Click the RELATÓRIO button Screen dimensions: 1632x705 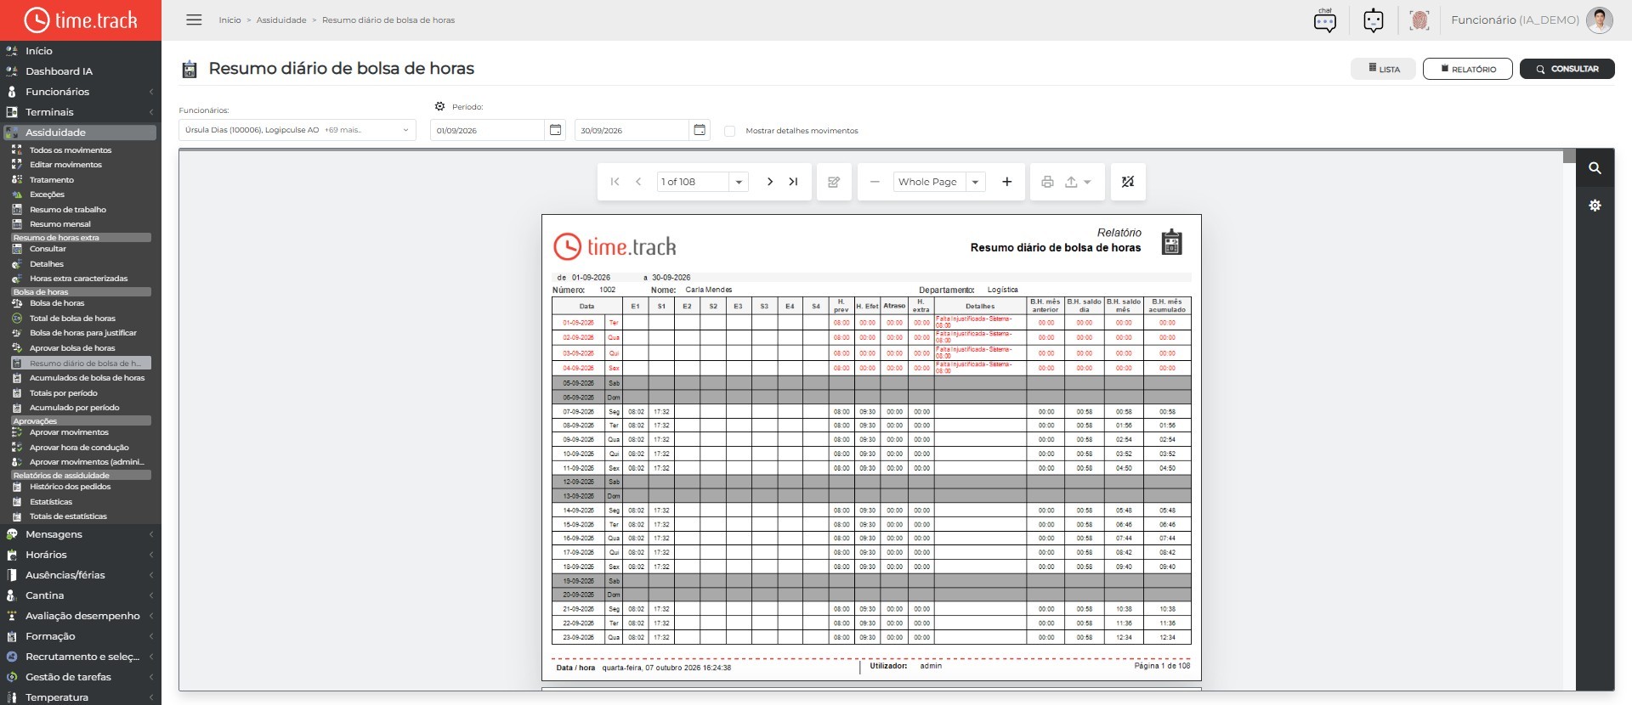[1468, 69]
